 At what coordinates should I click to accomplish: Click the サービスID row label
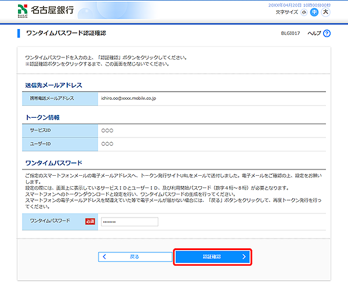tap(41, 130)
